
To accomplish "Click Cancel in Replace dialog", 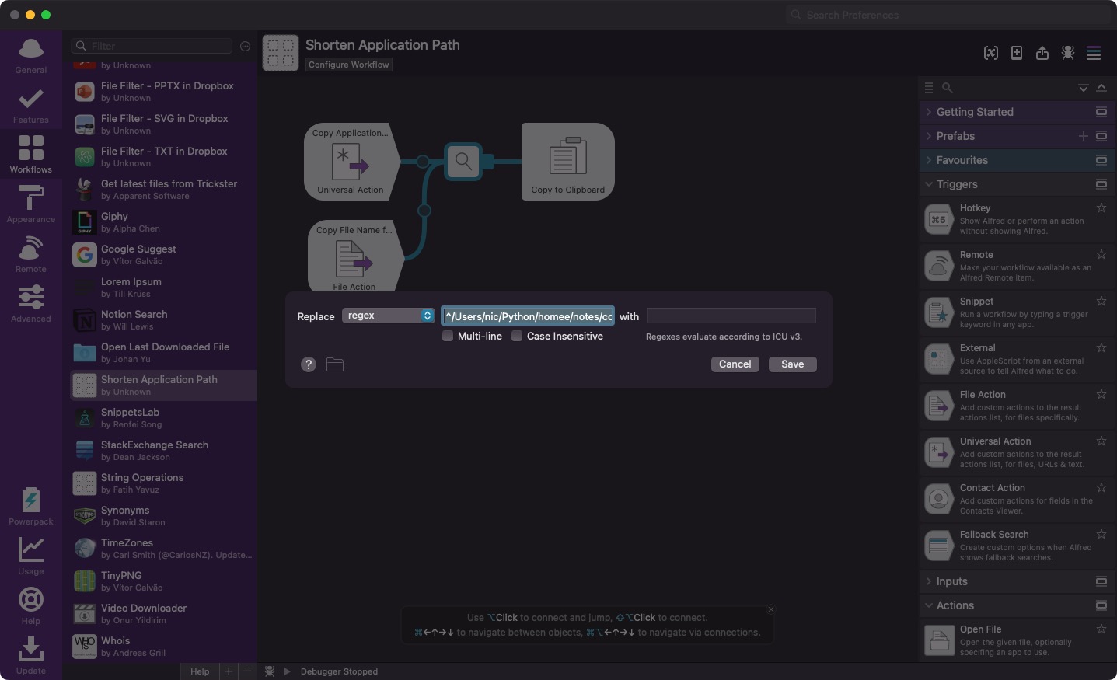I will 735,364.
